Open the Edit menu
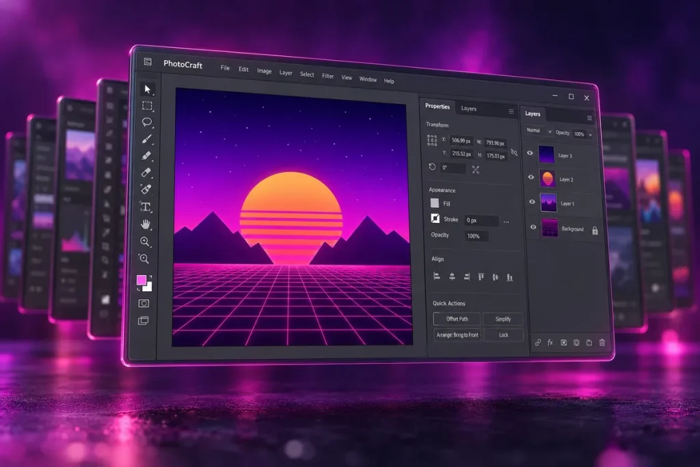 [x=243, y=69]
